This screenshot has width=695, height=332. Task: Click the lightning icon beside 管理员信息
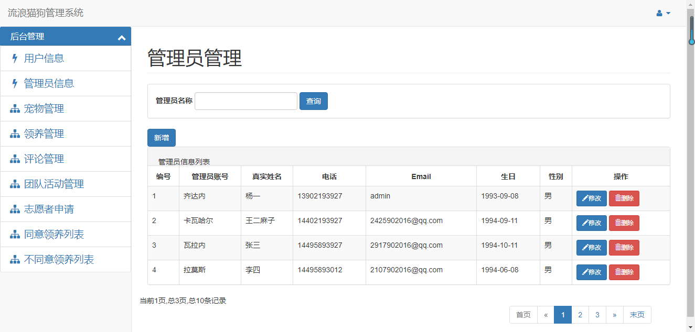(15, 83)
